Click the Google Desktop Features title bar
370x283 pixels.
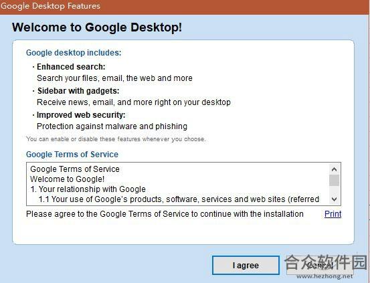pyautogui.click(x=185, y=7)
